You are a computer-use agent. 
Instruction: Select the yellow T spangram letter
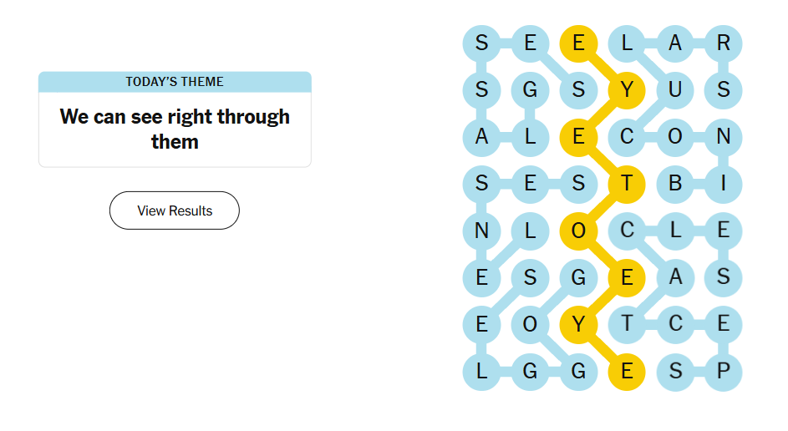(x=627, y=184)
